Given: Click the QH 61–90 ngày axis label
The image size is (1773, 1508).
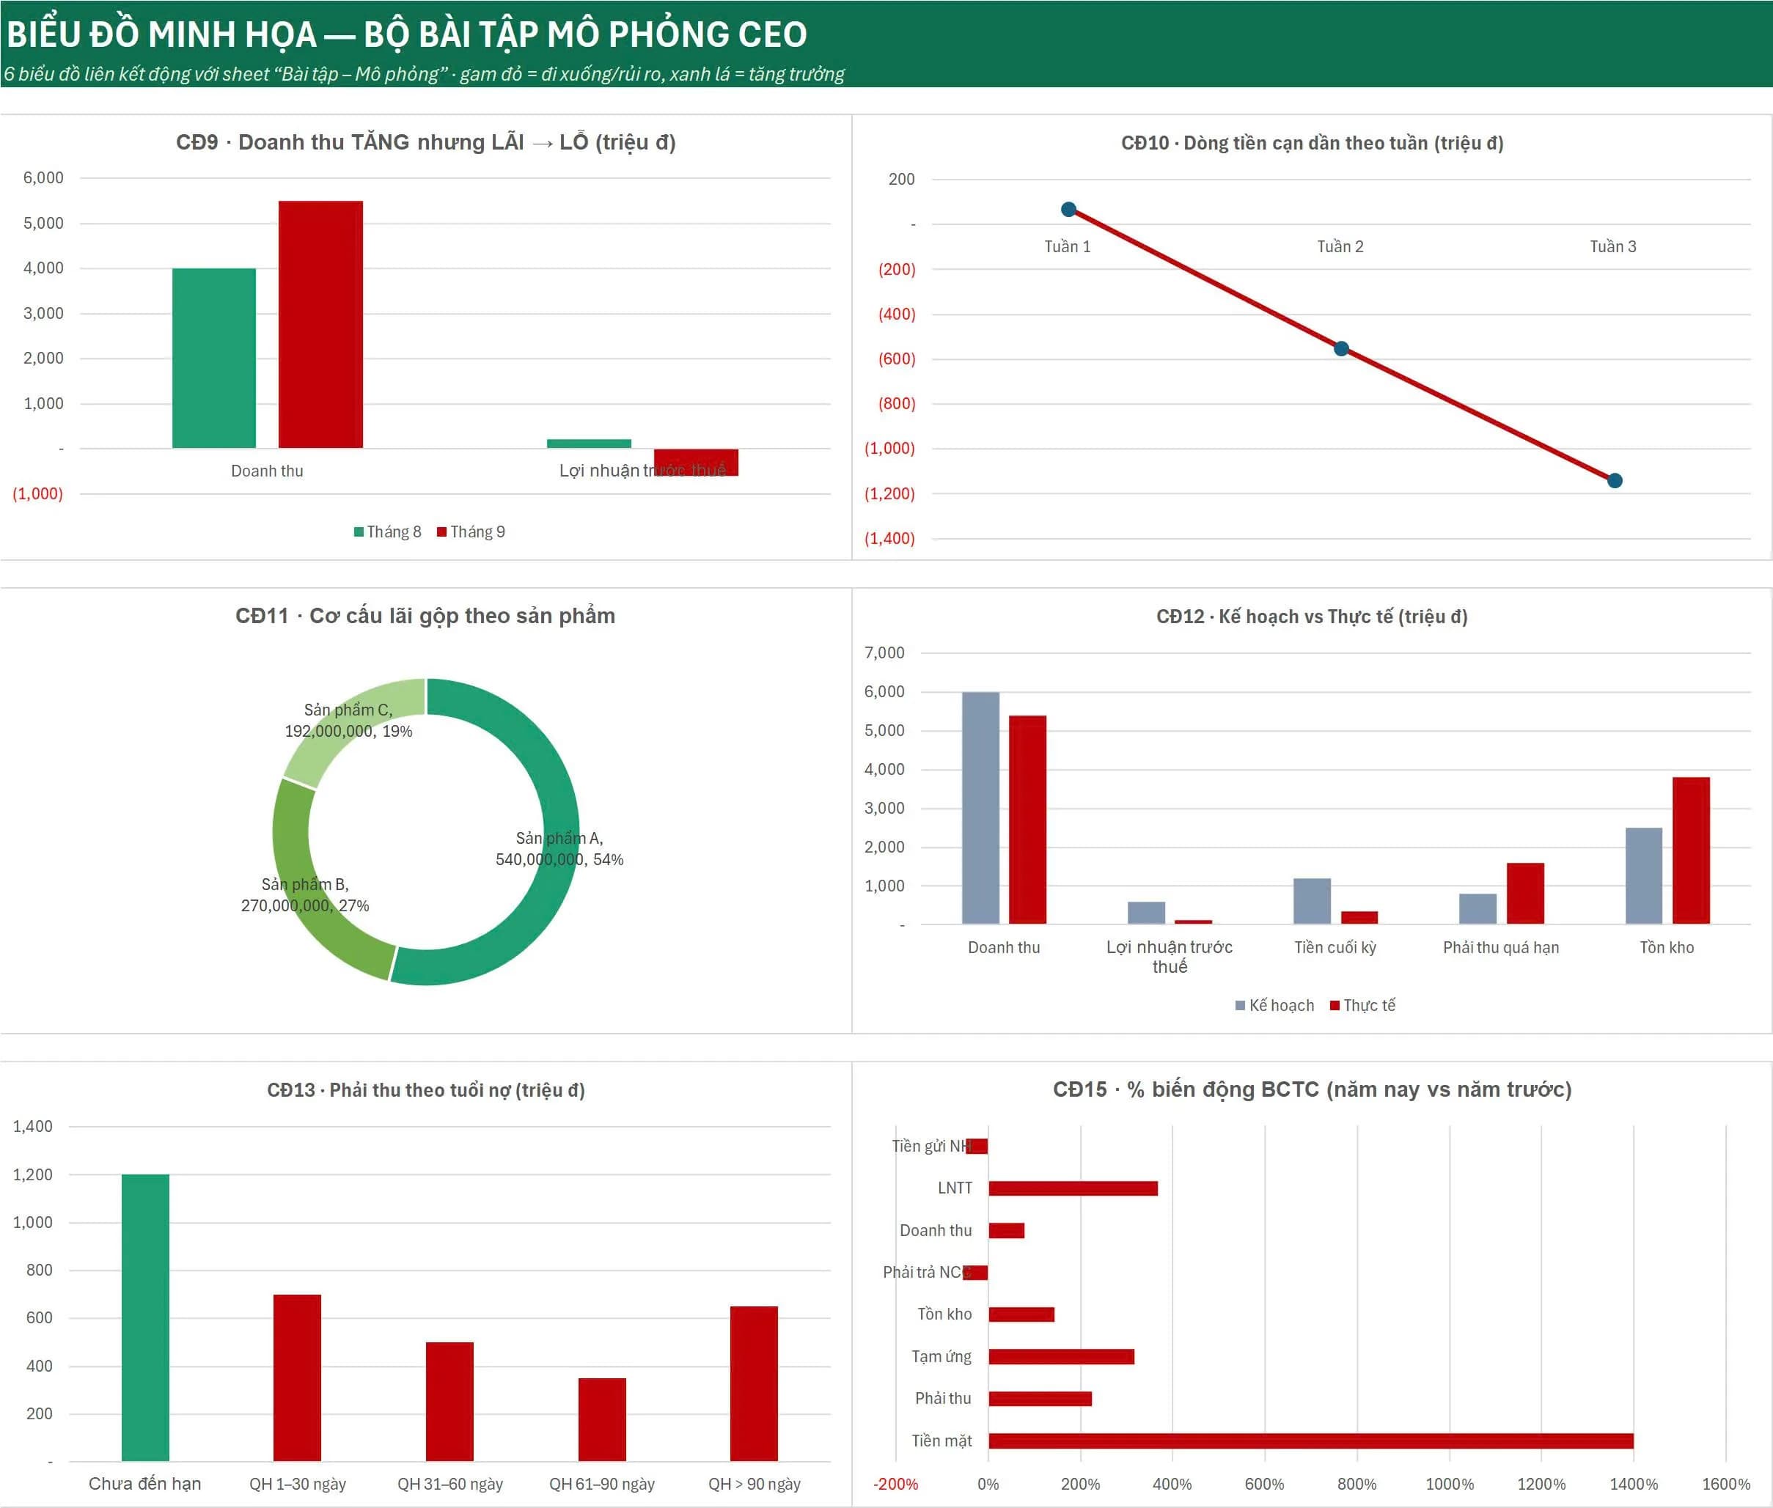Looking at the screenshot, I should (x=602, y=1484).
